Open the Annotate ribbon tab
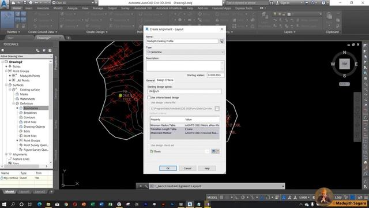This screenshot has height=208, width=369. (43, 8)
